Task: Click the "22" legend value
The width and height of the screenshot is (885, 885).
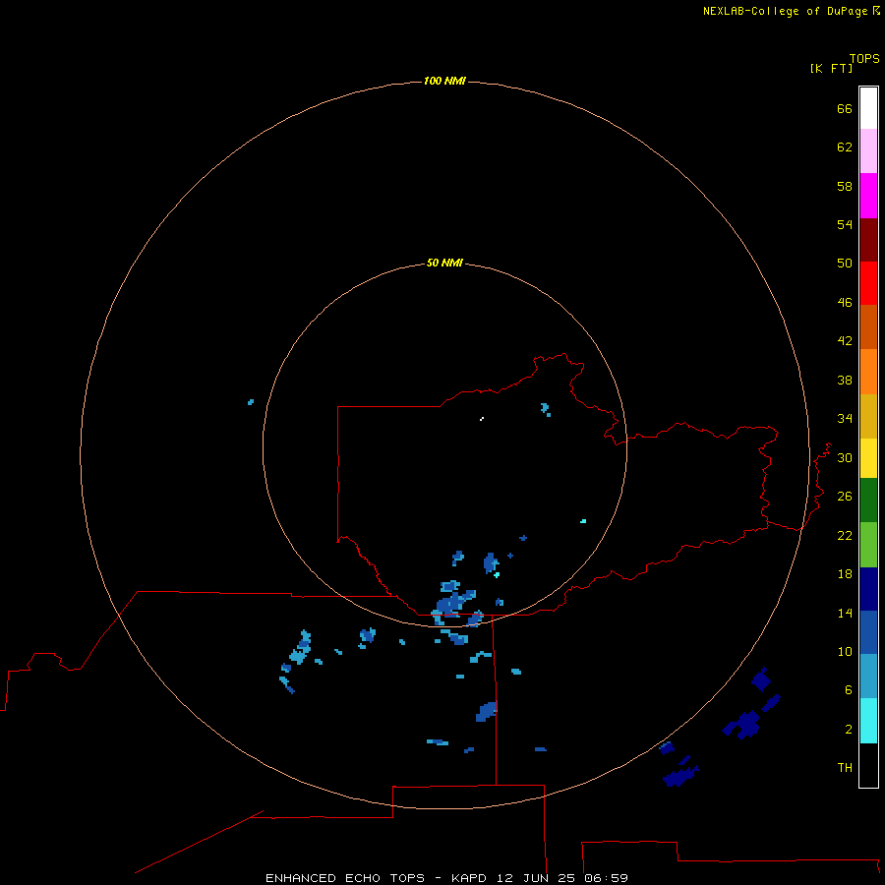Action: (x=845, y=535)
